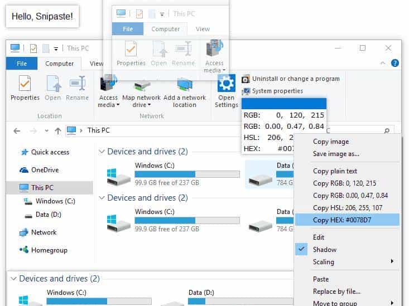Click the blue color preview swatch
The image size is (409, 306).
283,104
